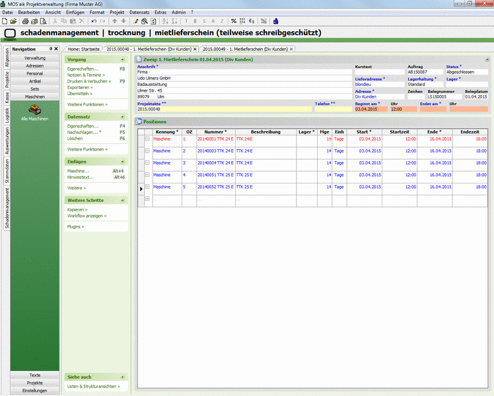
Task: Open the Datei menu
Action: pos(7,13)
